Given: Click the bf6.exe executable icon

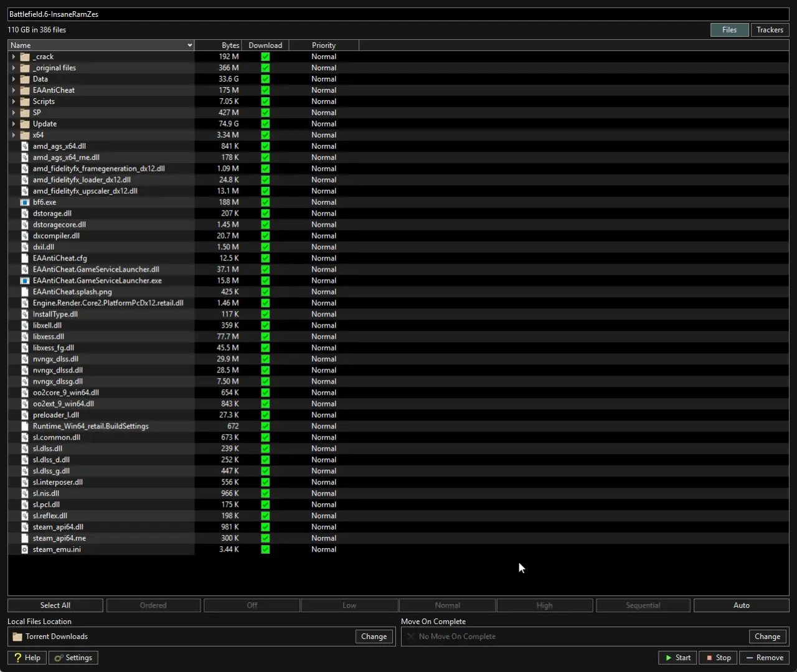Looking at the screenshot, I should 25,202.
